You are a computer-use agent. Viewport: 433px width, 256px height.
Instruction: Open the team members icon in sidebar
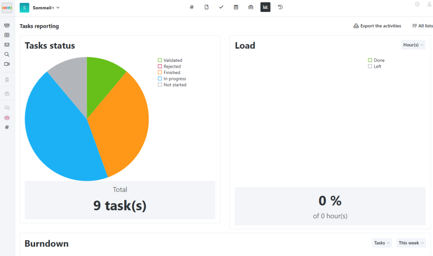[7, 25]
